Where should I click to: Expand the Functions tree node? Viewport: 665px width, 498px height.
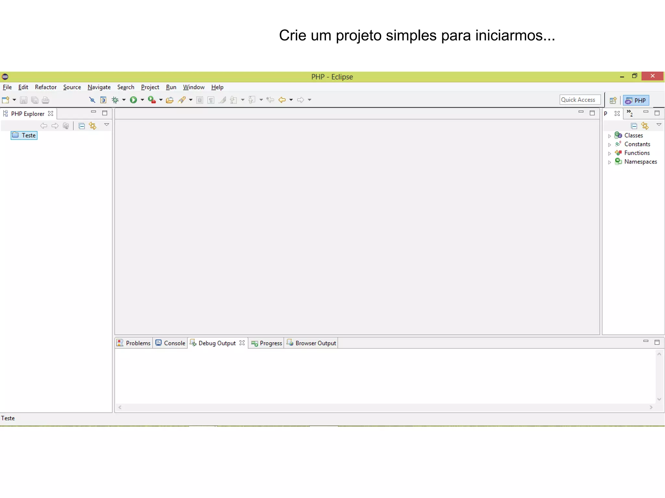point(609,153)
